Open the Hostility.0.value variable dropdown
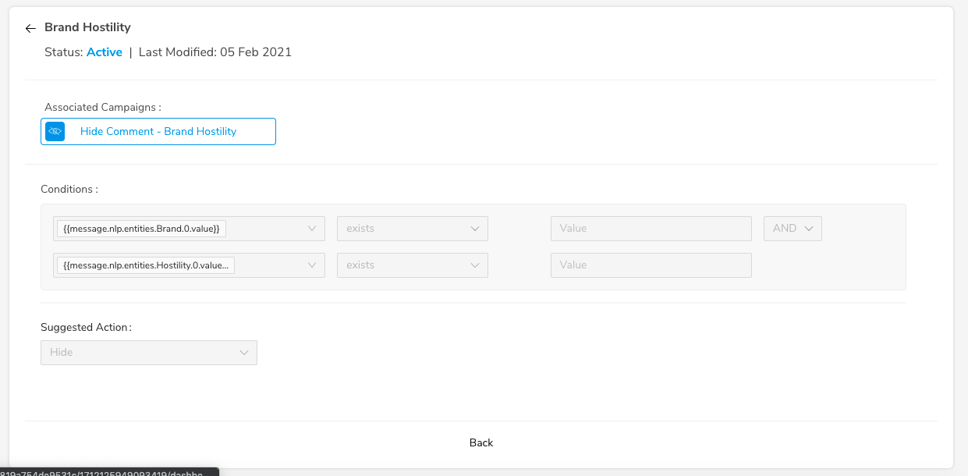The width and height of the screenshot is (968, 476). (189, 265)
